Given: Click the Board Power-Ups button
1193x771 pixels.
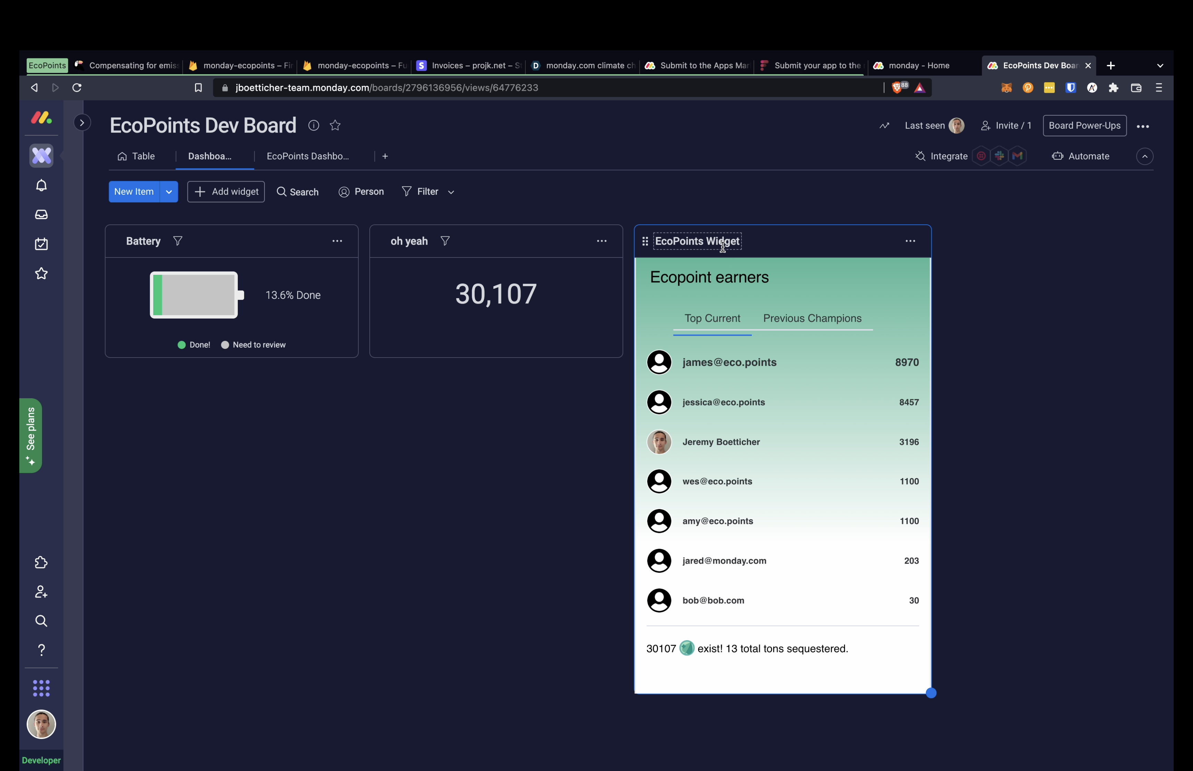Looking at the screenshot, I should point(1084,126).
